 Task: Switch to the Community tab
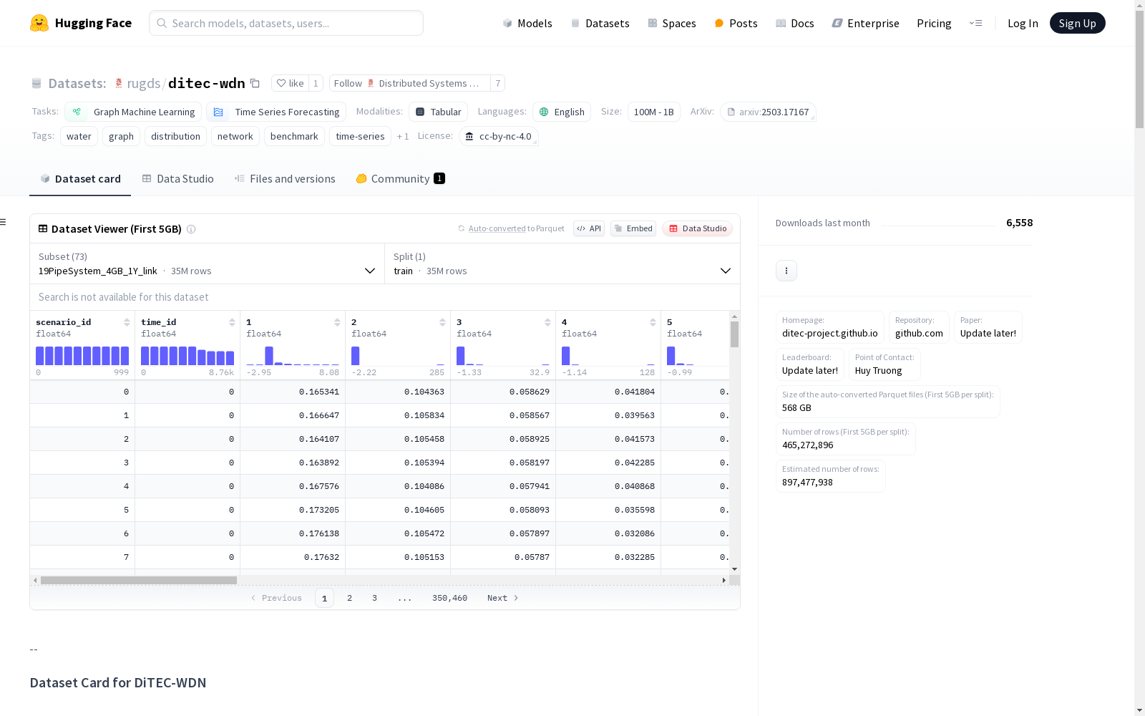[x=400, y=179]
